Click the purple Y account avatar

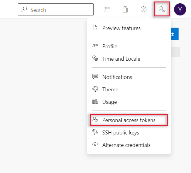point(180,9)
